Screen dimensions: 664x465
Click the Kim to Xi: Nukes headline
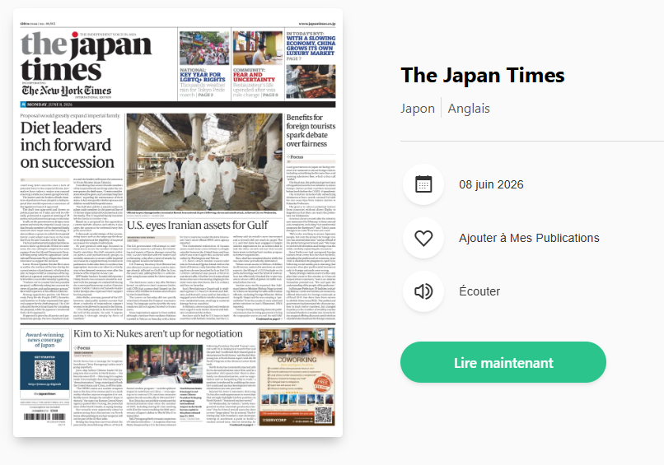[x=158, y=333]
